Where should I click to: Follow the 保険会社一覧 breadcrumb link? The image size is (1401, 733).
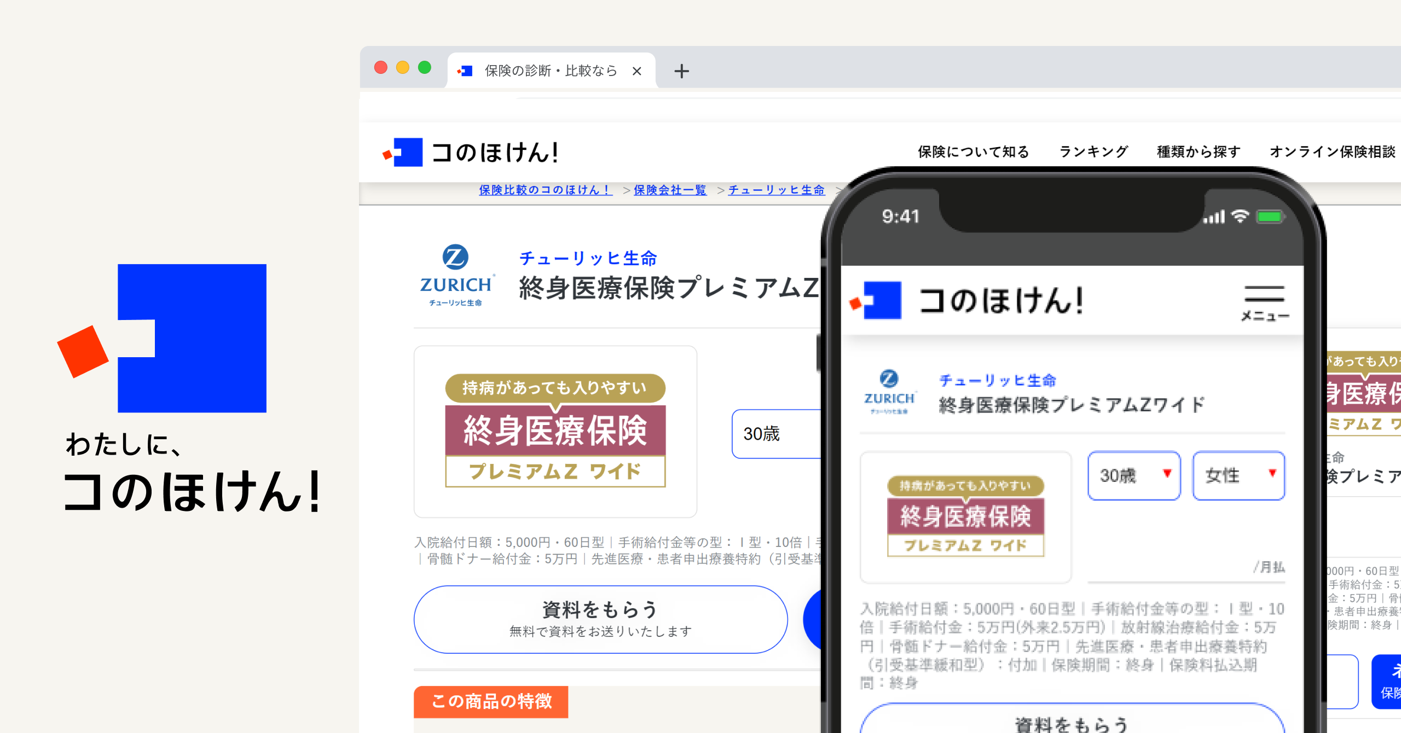click(670, 190)
